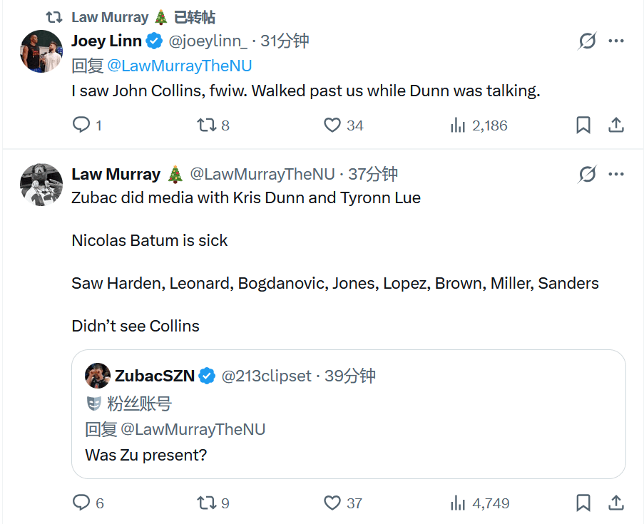The width and height of the screenshot is (644, 524).
Task: Share Law Murray's tweet
Action: (x=616, y=503)
